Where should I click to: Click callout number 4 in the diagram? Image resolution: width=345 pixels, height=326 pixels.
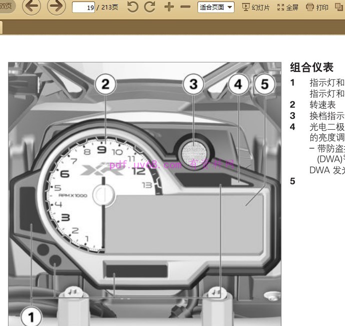(238, 84)
